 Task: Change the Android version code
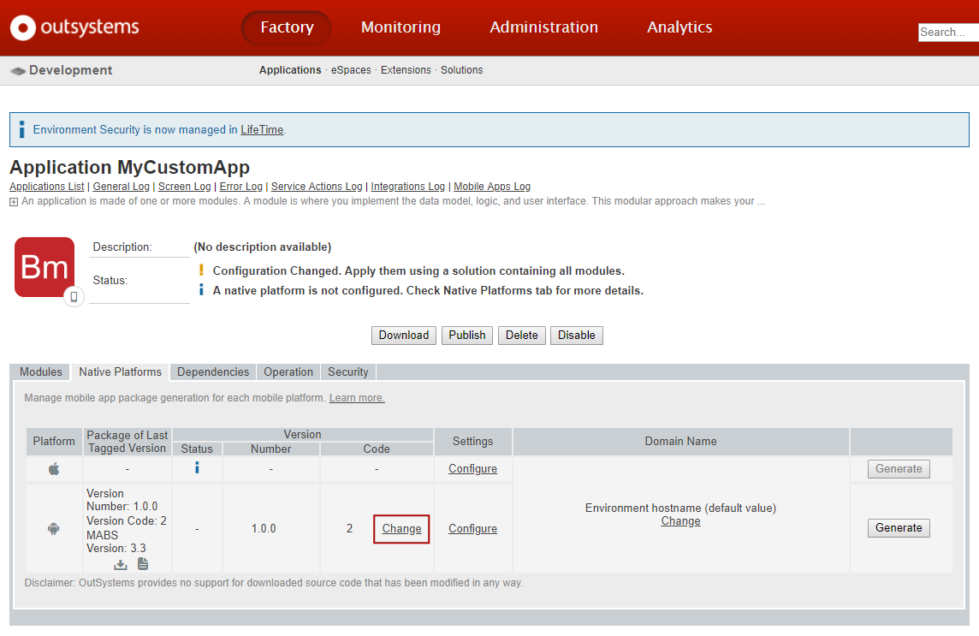coord(401,528)
